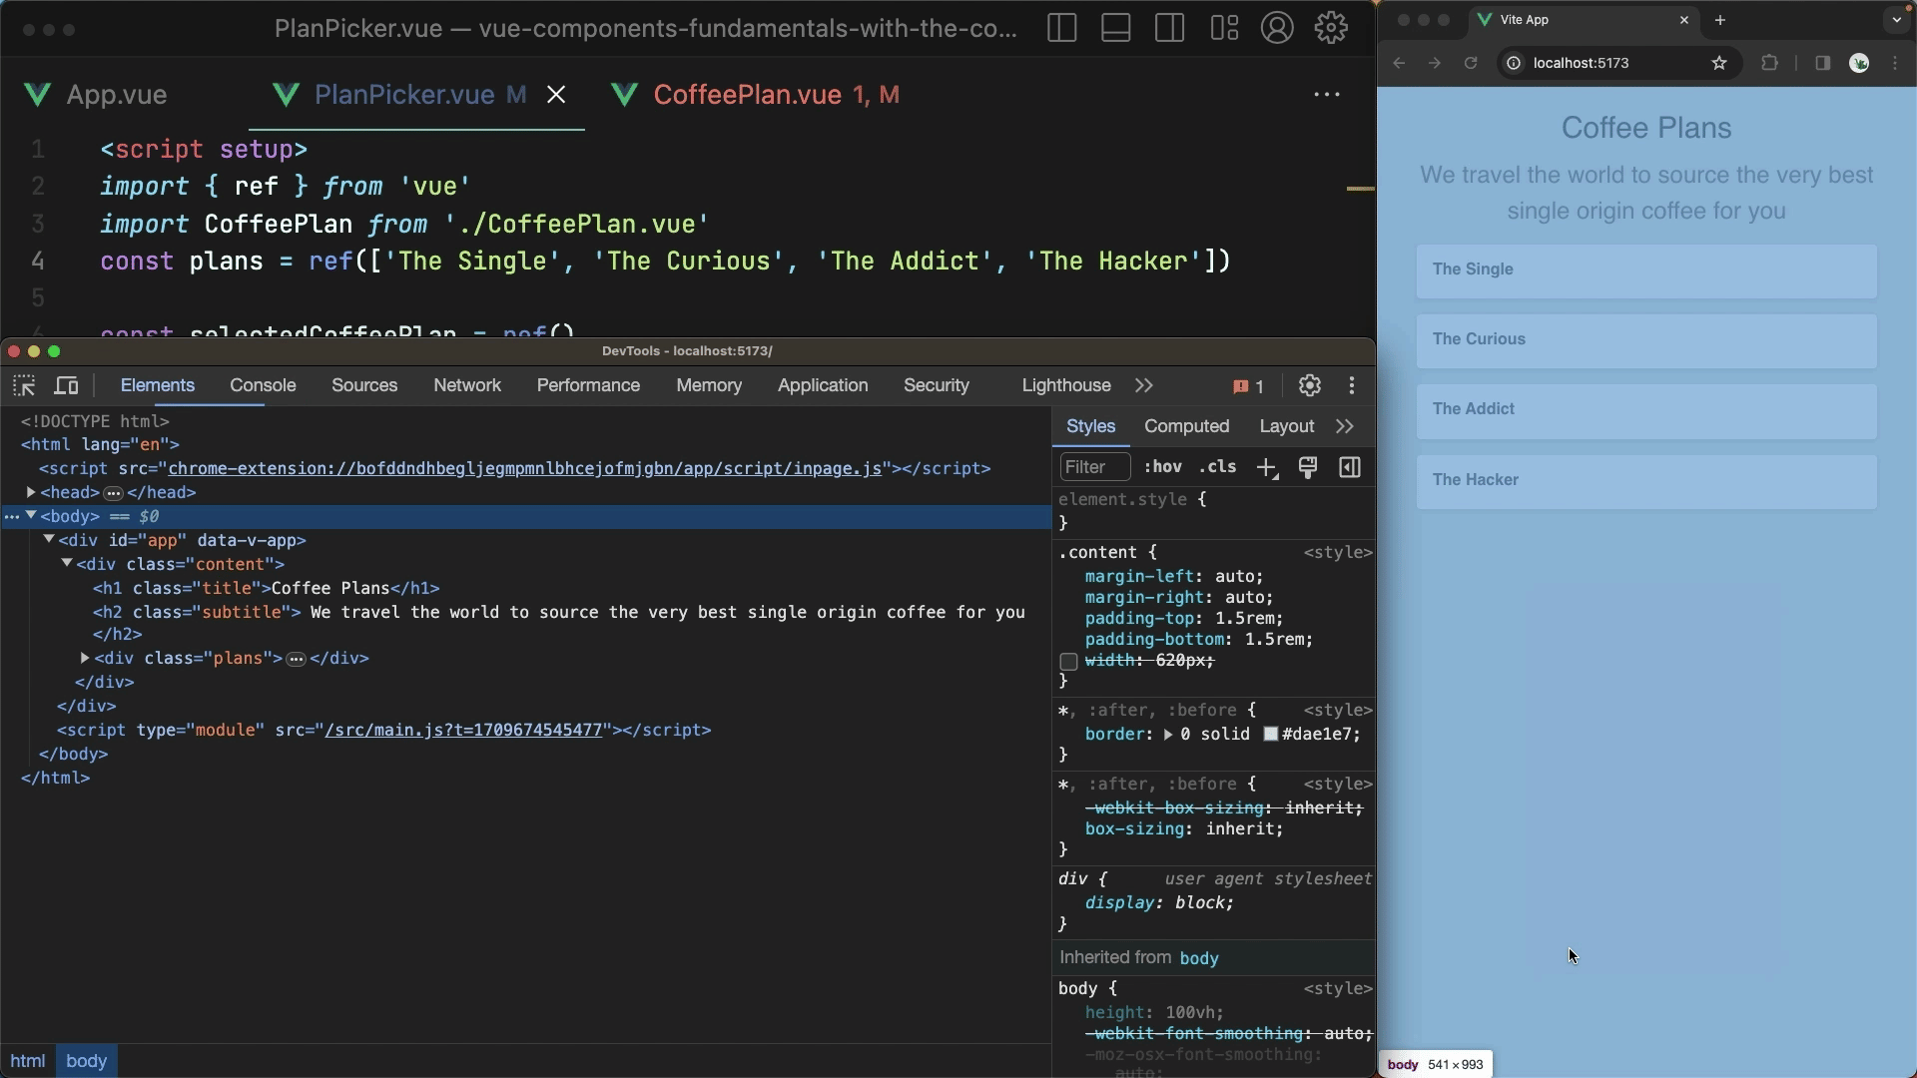Select html in the DOM breadcrumb

28,1061
